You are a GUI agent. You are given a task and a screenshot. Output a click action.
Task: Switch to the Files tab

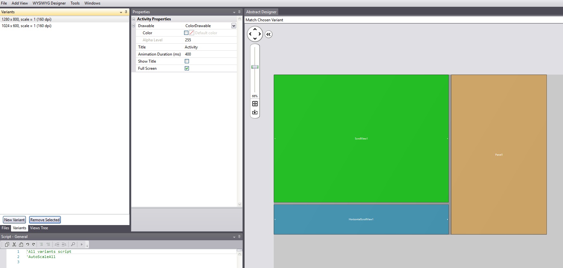click(x=6, y=228)
